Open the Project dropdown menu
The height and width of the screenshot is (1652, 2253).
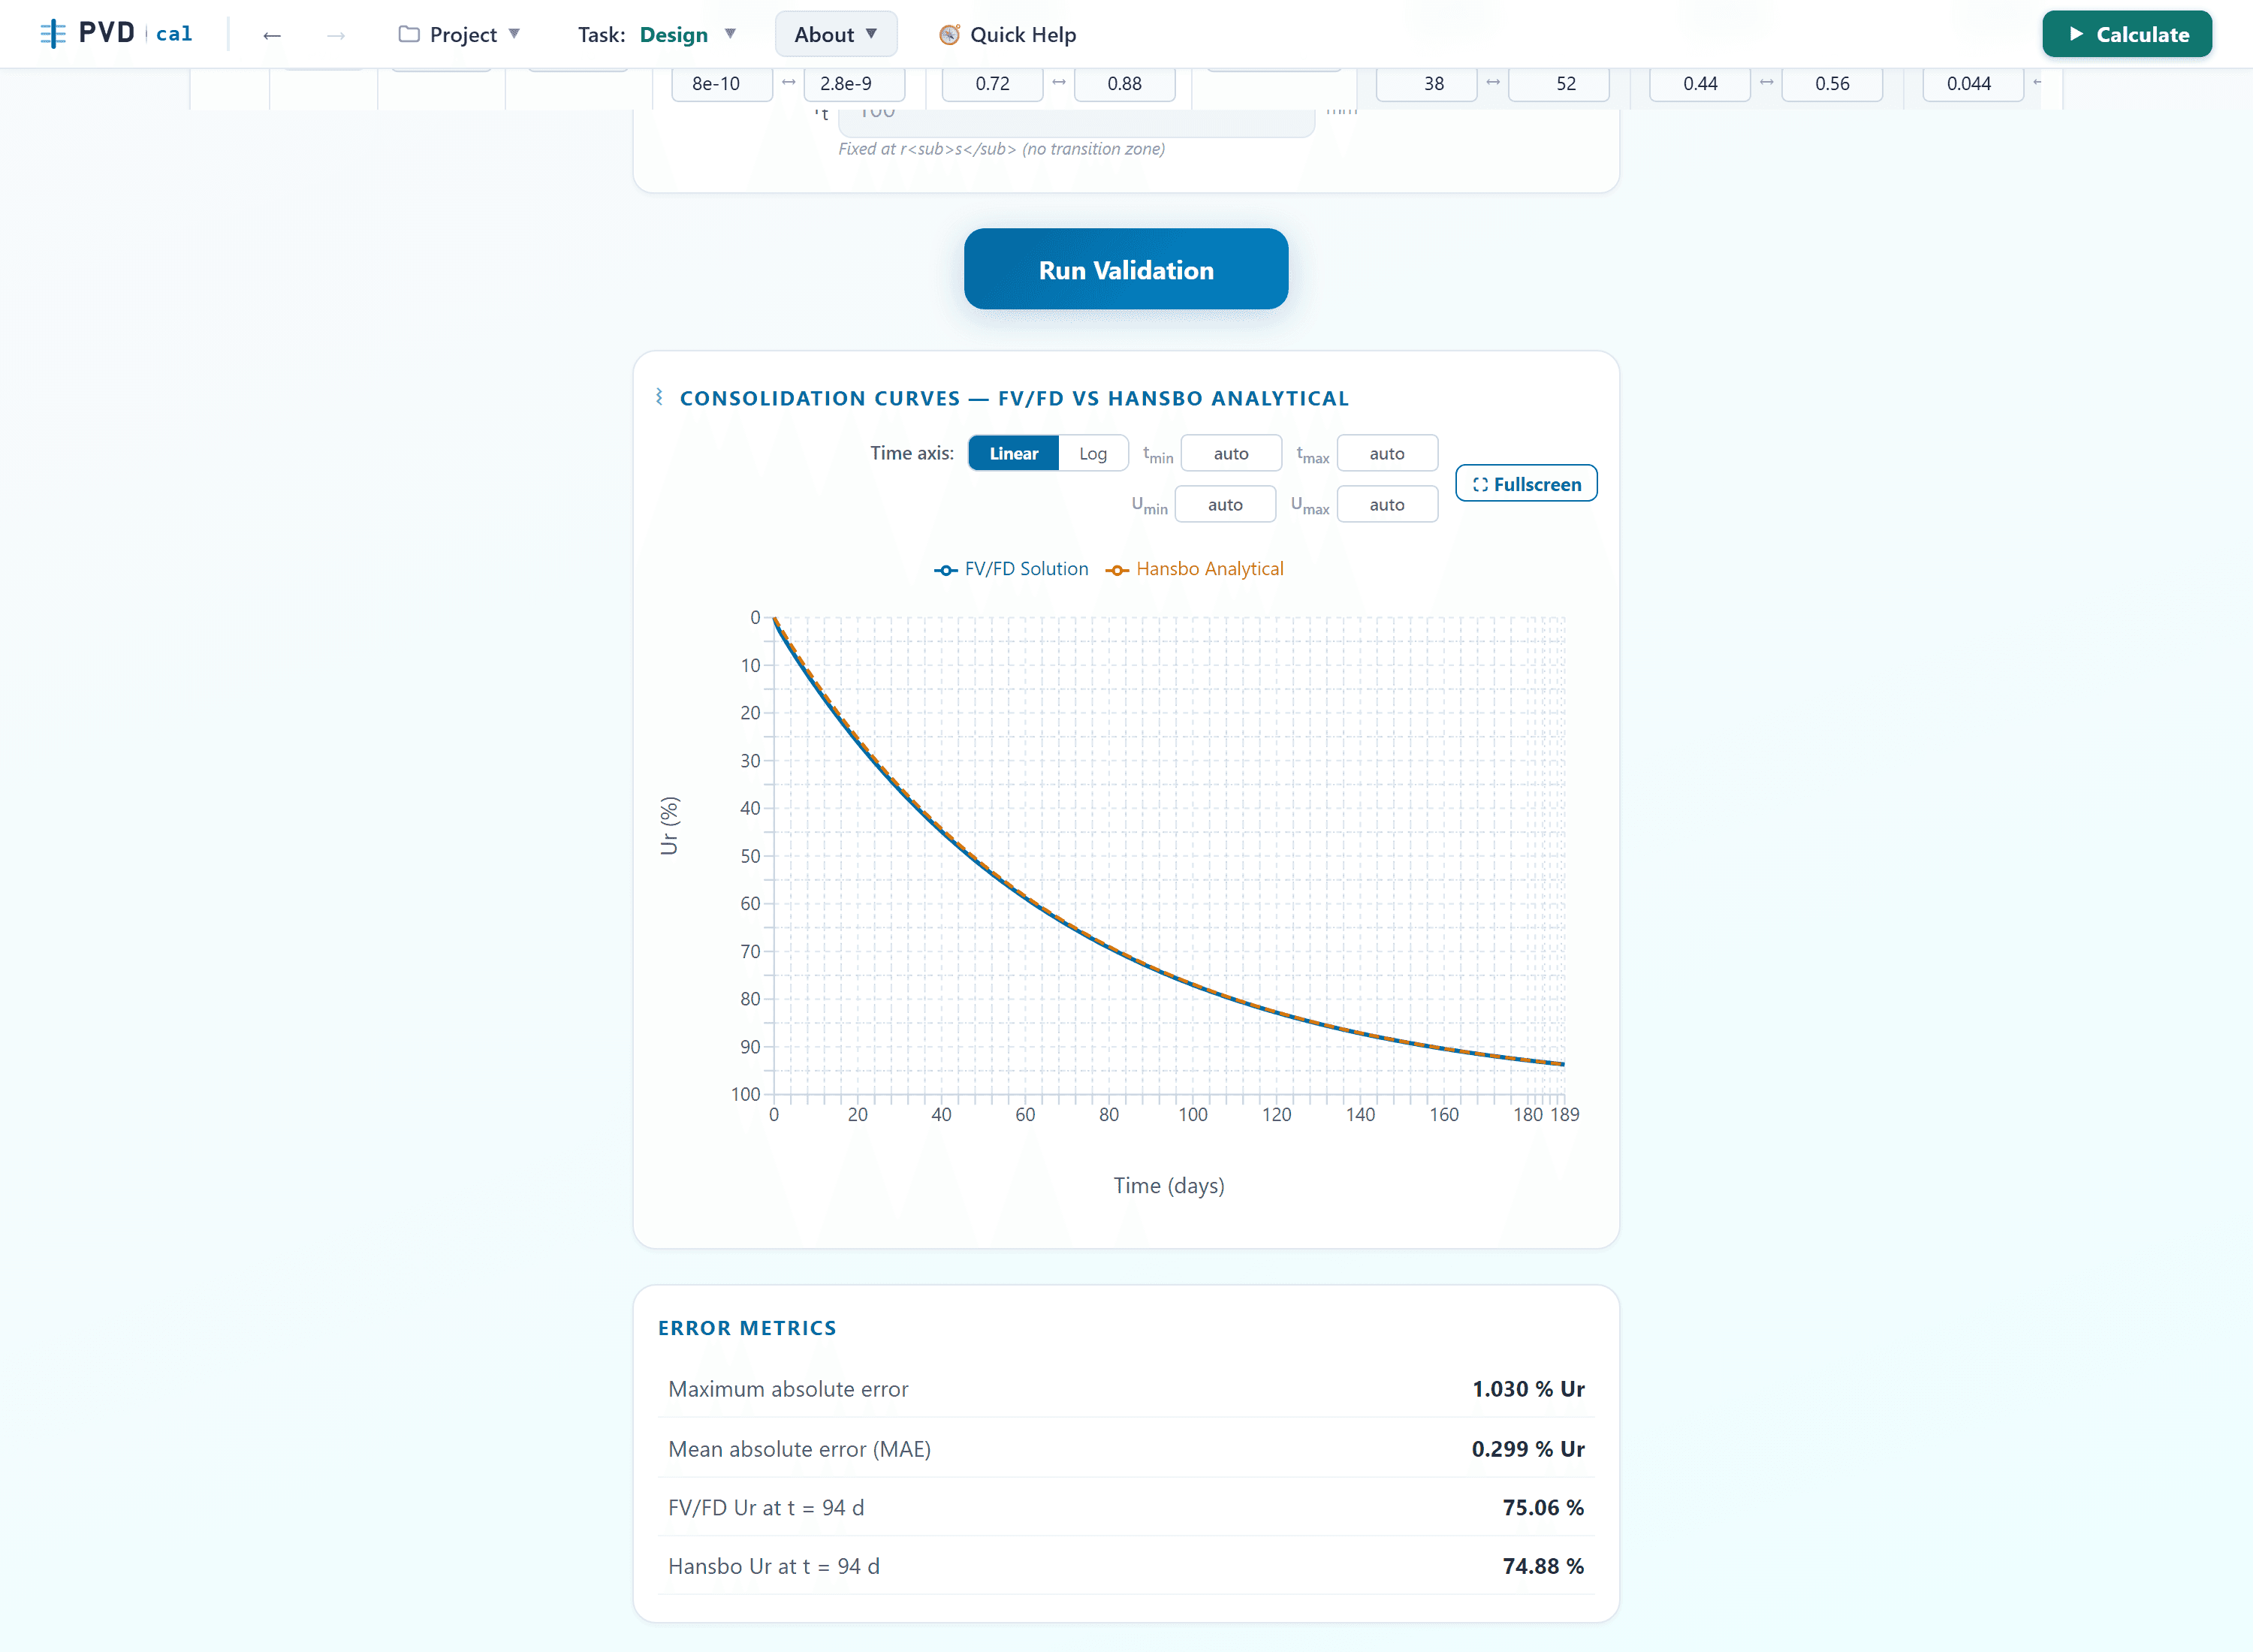[x=460, y=35]
